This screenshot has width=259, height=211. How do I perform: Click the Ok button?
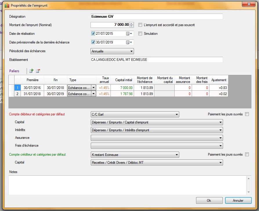coord(209,201)
